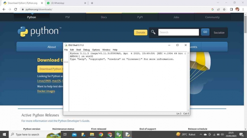Click the browser address bar URL
Image resolution: width=247 pixels, height=138 pixels.
coord(39,9)
